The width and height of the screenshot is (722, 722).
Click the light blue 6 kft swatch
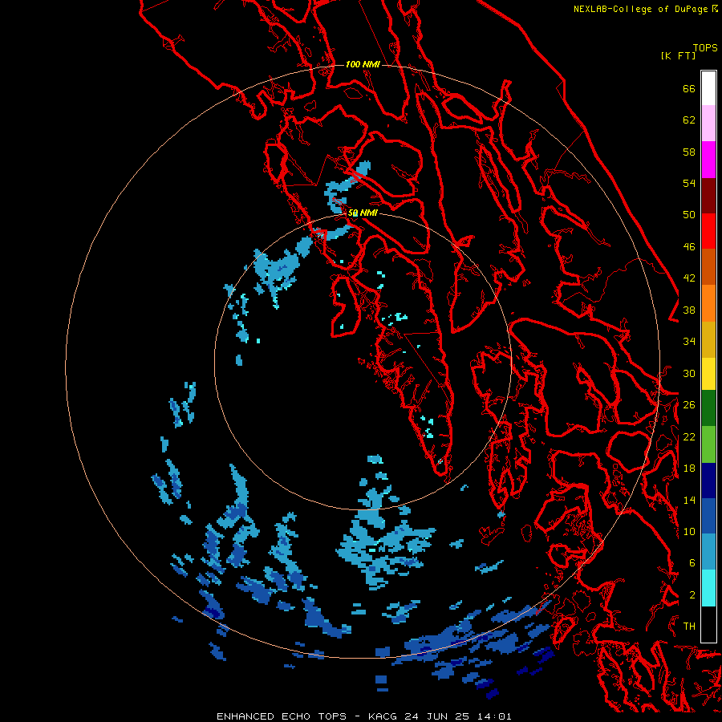click(x=708, y=552)
